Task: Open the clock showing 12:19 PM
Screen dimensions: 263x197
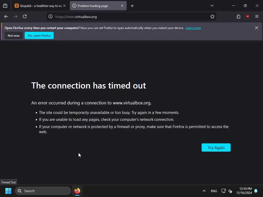Action: [244, 191]
